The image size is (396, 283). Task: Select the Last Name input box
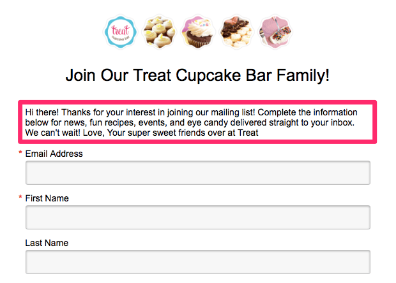point(198,262)
